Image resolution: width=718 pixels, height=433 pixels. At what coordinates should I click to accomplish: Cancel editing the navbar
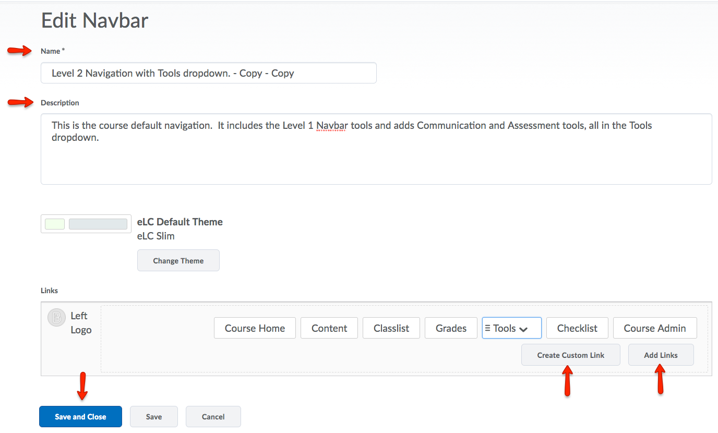click(213, 417)
